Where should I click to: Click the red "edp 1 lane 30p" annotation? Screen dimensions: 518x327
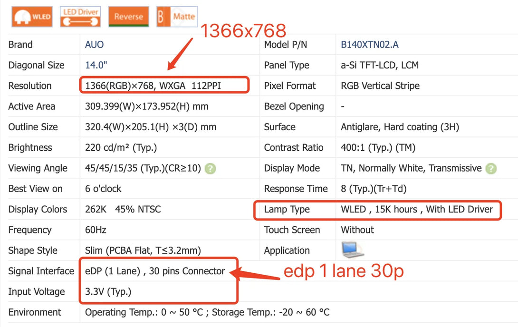pyautogui.click(x=343, y=271)
